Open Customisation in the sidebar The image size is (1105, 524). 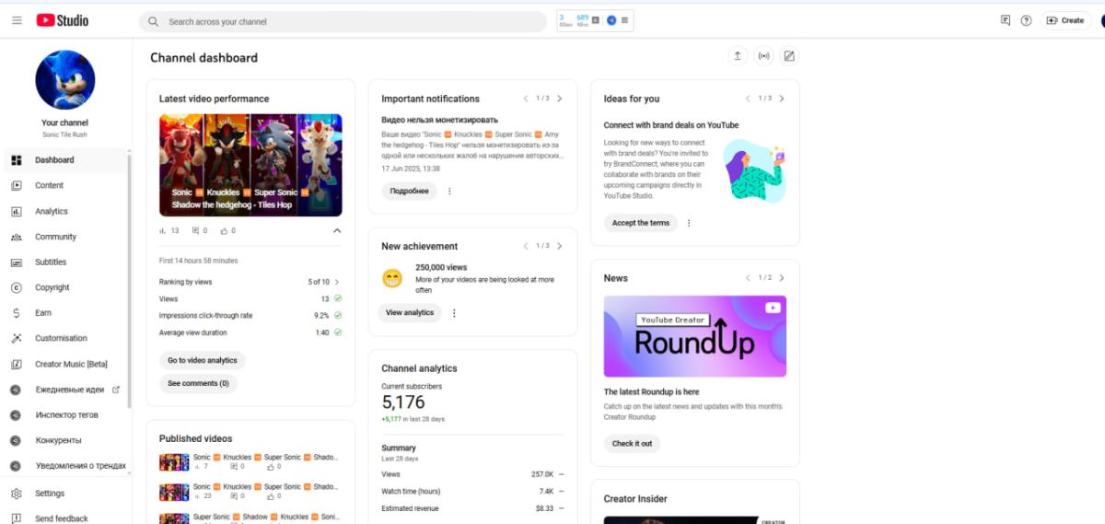coord(65,338)
